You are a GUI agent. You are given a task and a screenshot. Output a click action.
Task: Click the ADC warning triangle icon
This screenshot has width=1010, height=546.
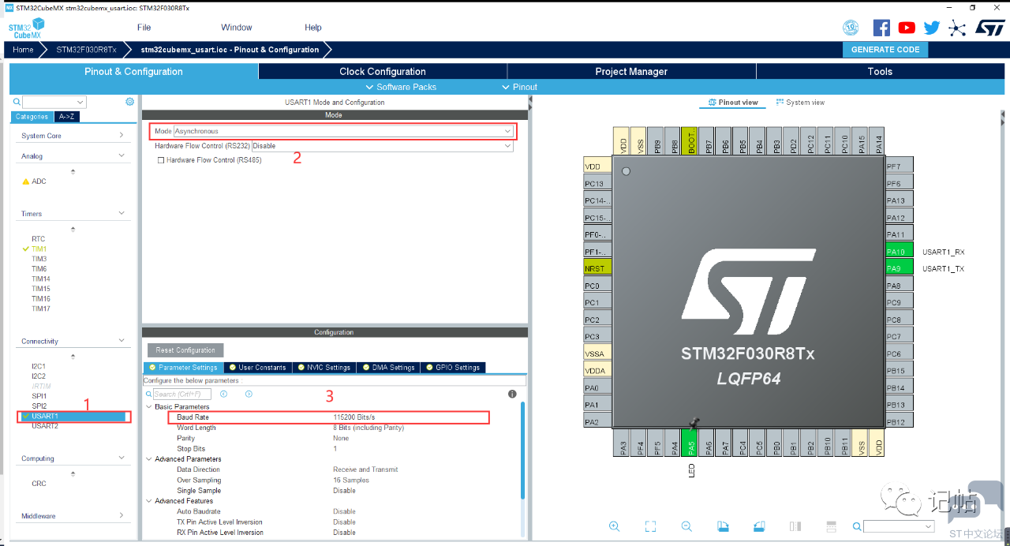(26, 181)
